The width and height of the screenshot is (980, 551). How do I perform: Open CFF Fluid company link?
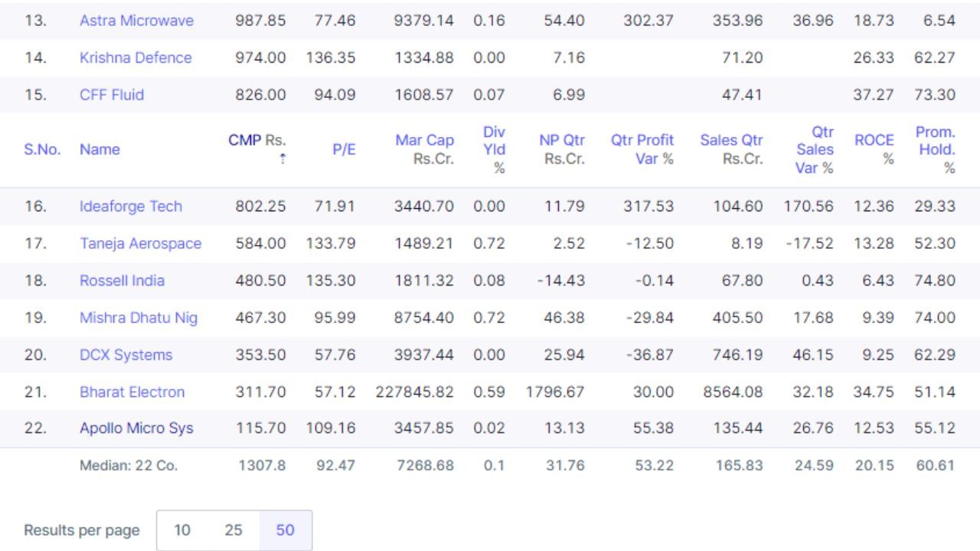coord(112,95)
